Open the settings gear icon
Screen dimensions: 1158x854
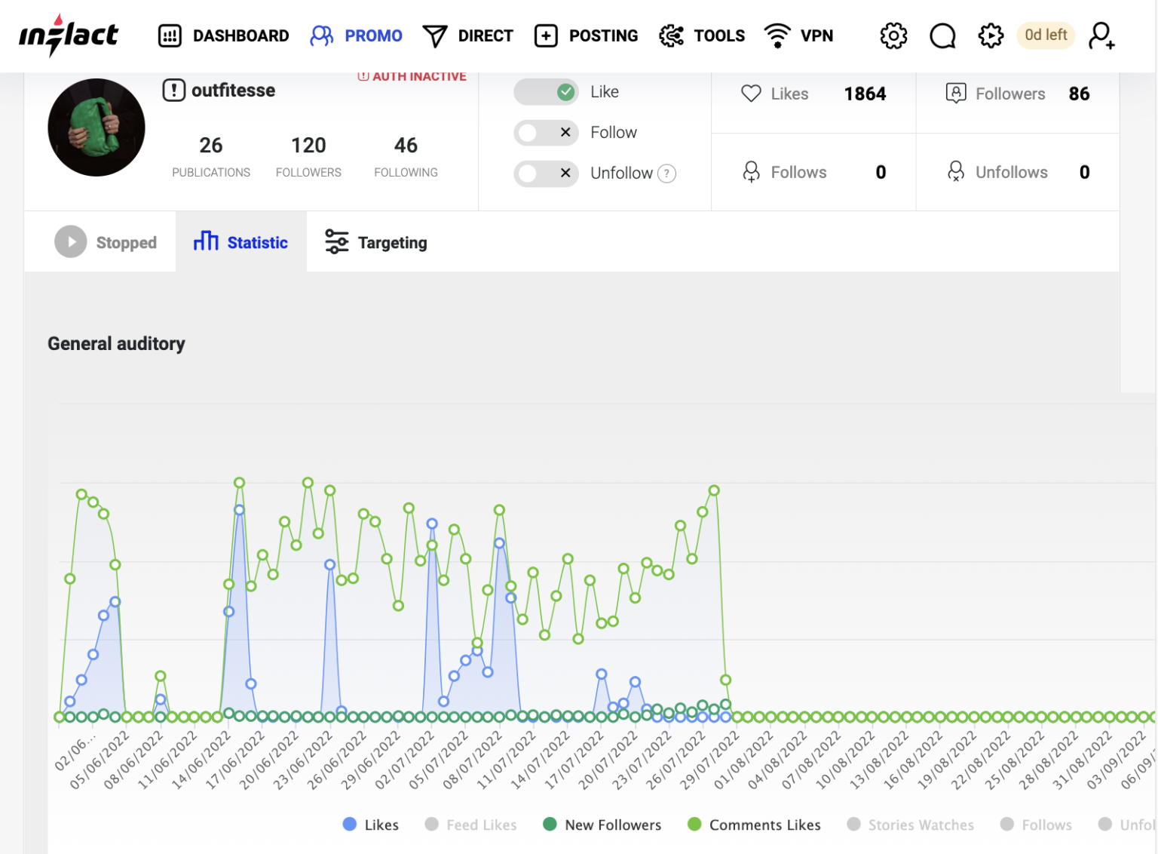(893, 35)
